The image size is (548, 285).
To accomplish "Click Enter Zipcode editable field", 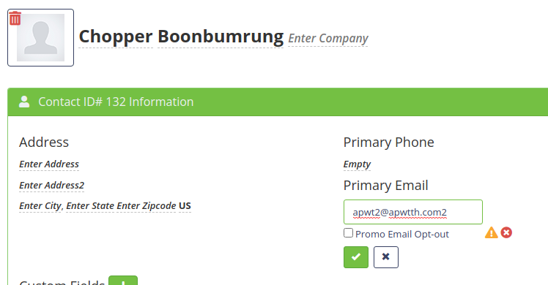I will pos(146,206).
